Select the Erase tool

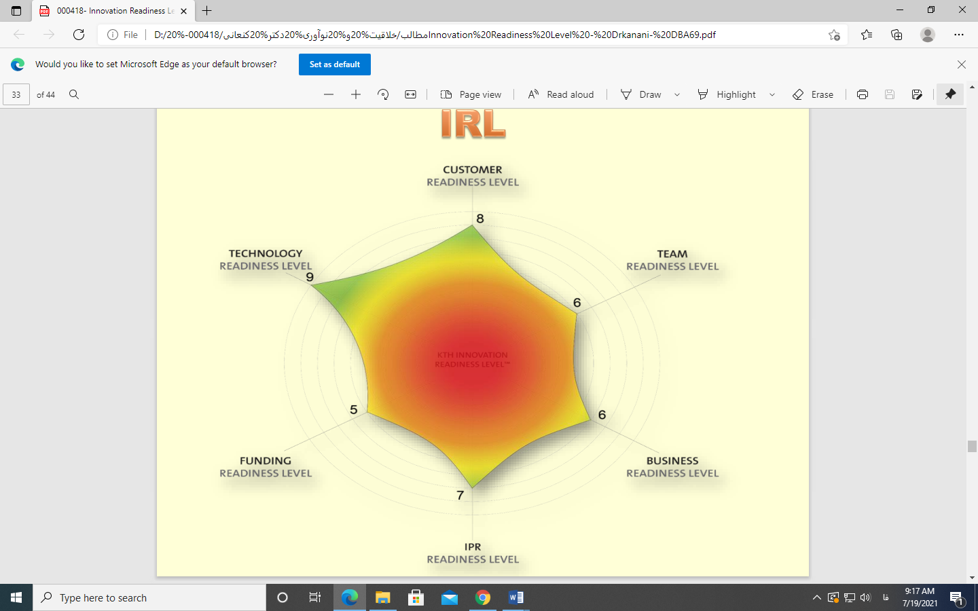tap(813, 94)
